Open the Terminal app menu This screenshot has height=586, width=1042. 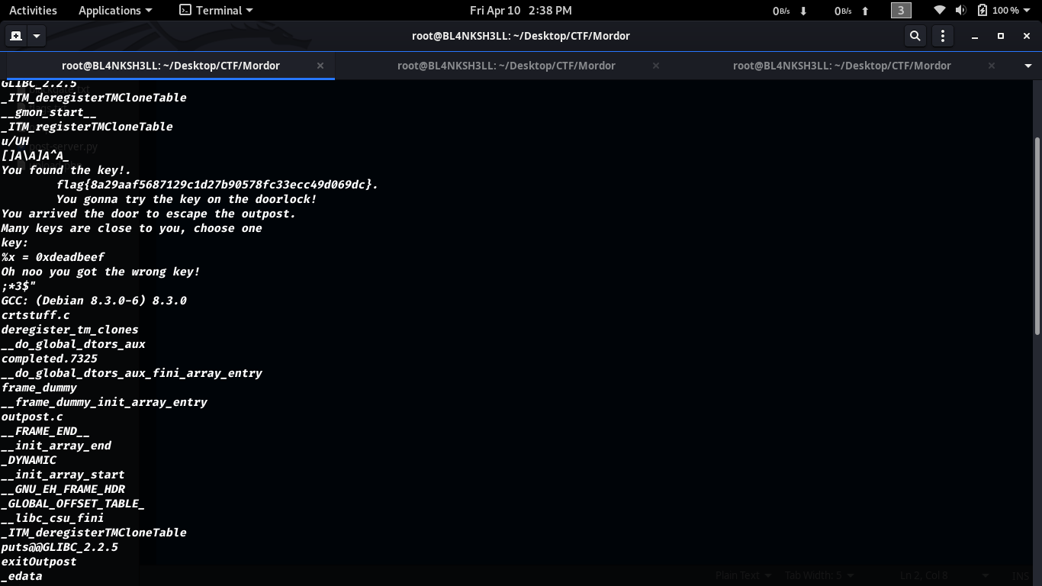(216, 11)
